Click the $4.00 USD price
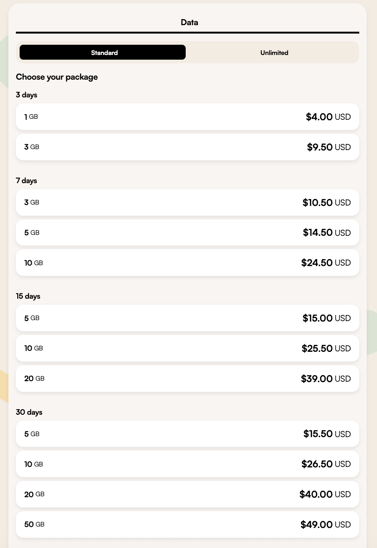This screenshot has height=548, width=377. tap(328, 116)
